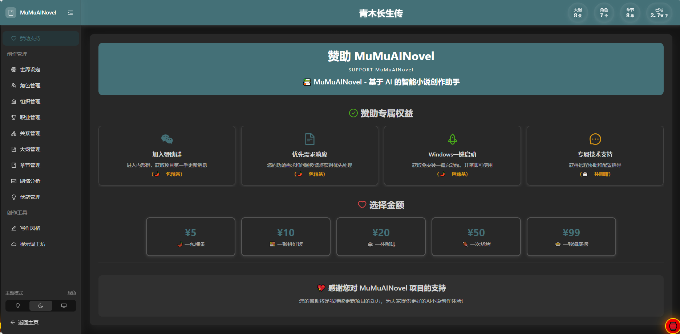
Task: Go to 角色管理 page
Action: 41,85
